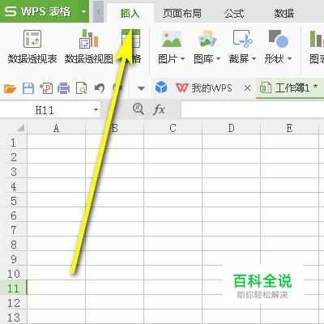324x324 pixels.
Task: Select row 8 header
Action: [13, 245]
